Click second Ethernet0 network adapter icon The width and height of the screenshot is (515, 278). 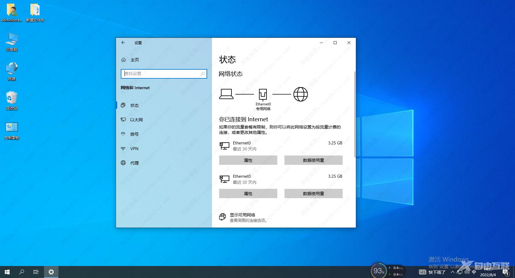[224, 179]
